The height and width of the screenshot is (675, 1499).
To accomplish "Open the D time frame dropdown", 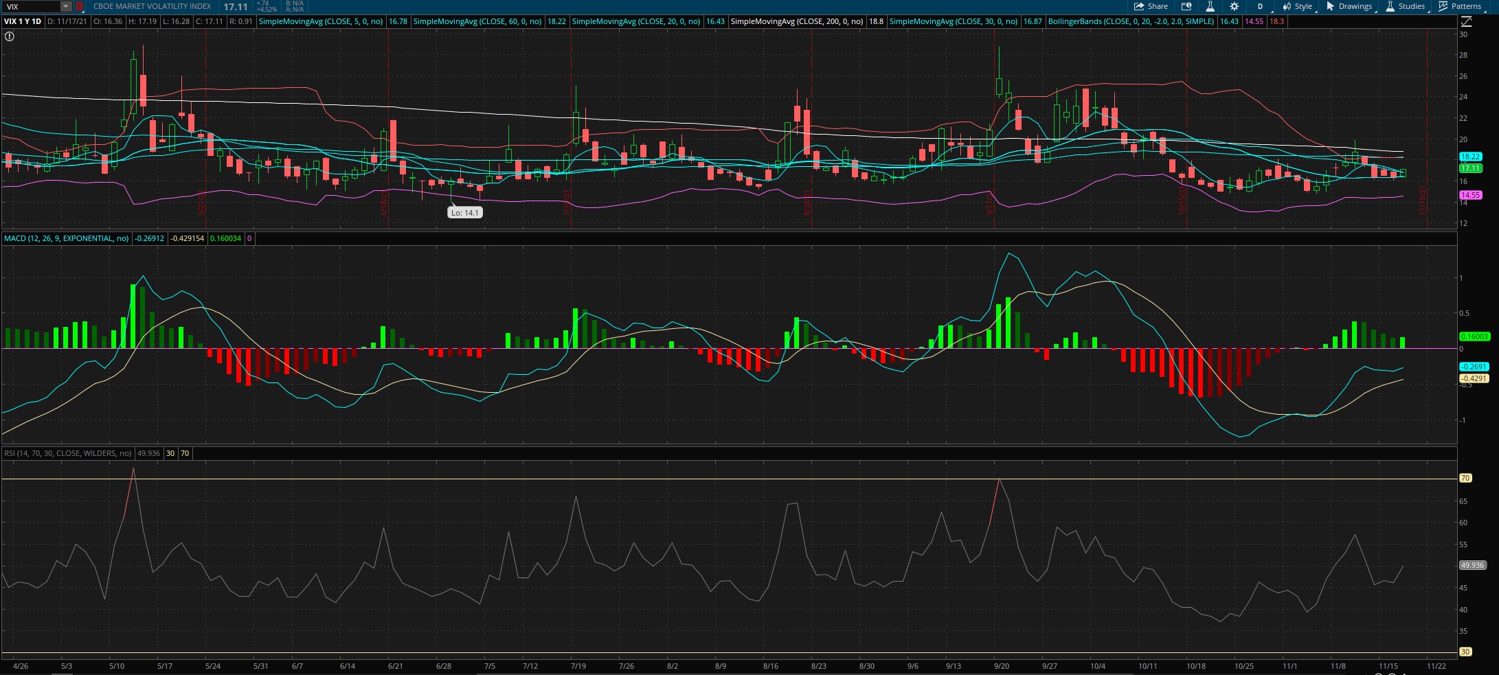I will pyautogui.click(x=1261, y=6).
